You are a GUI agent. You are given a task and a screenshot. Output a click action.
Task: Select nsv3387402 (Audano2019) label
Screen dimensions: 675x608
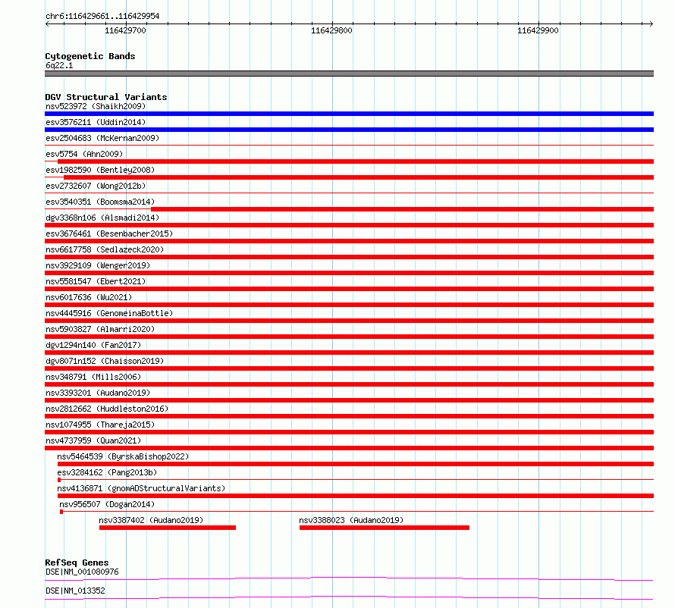click(x=151, y=520)
